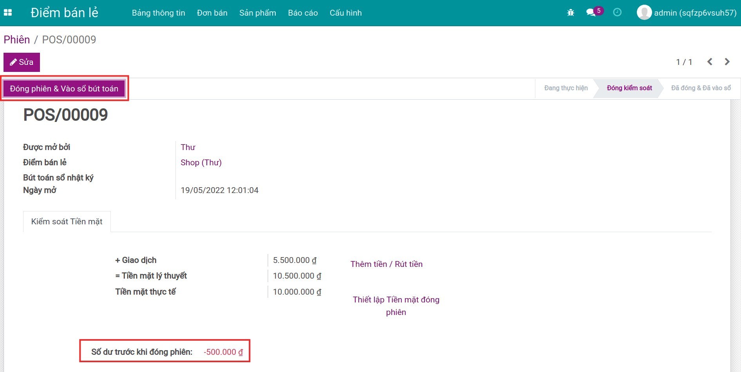Screen dimensions: 741x372
Task: Open the Đơn bán menu
Action: point(212,13)
